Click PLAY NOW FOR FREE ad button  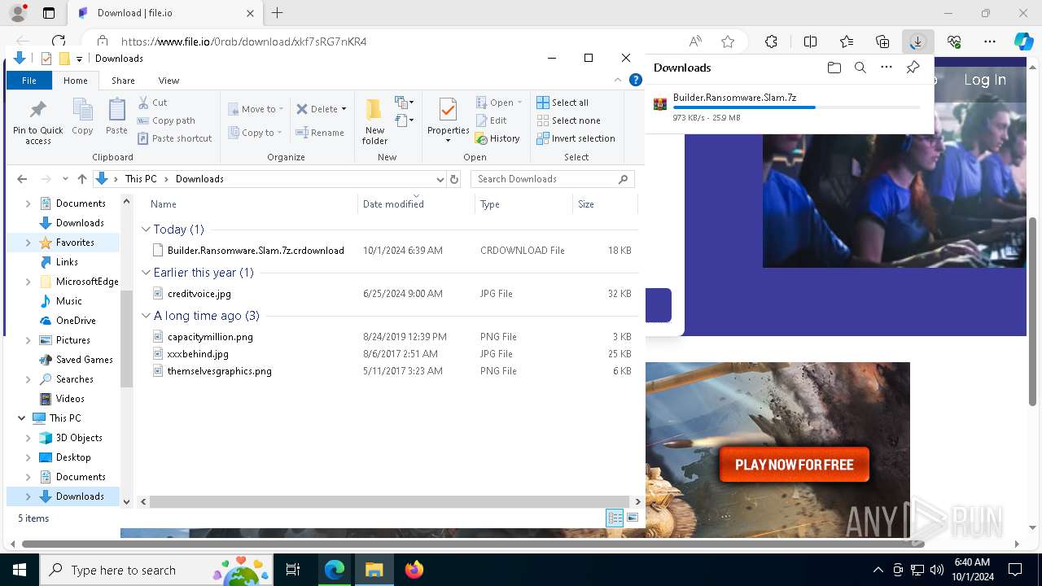click(795, 465)
